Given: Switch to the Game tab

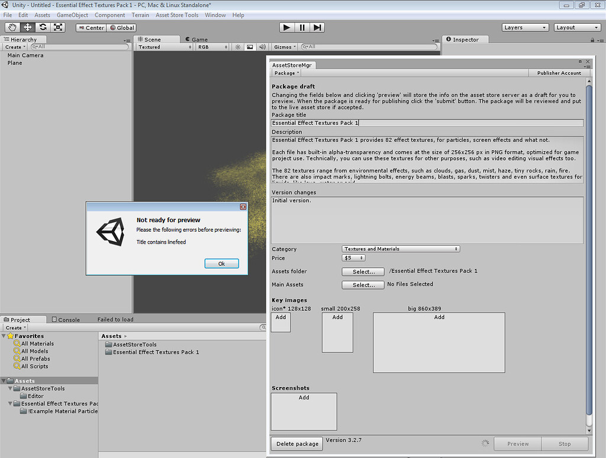Looking at the screenshot, I should click(196, 39).
